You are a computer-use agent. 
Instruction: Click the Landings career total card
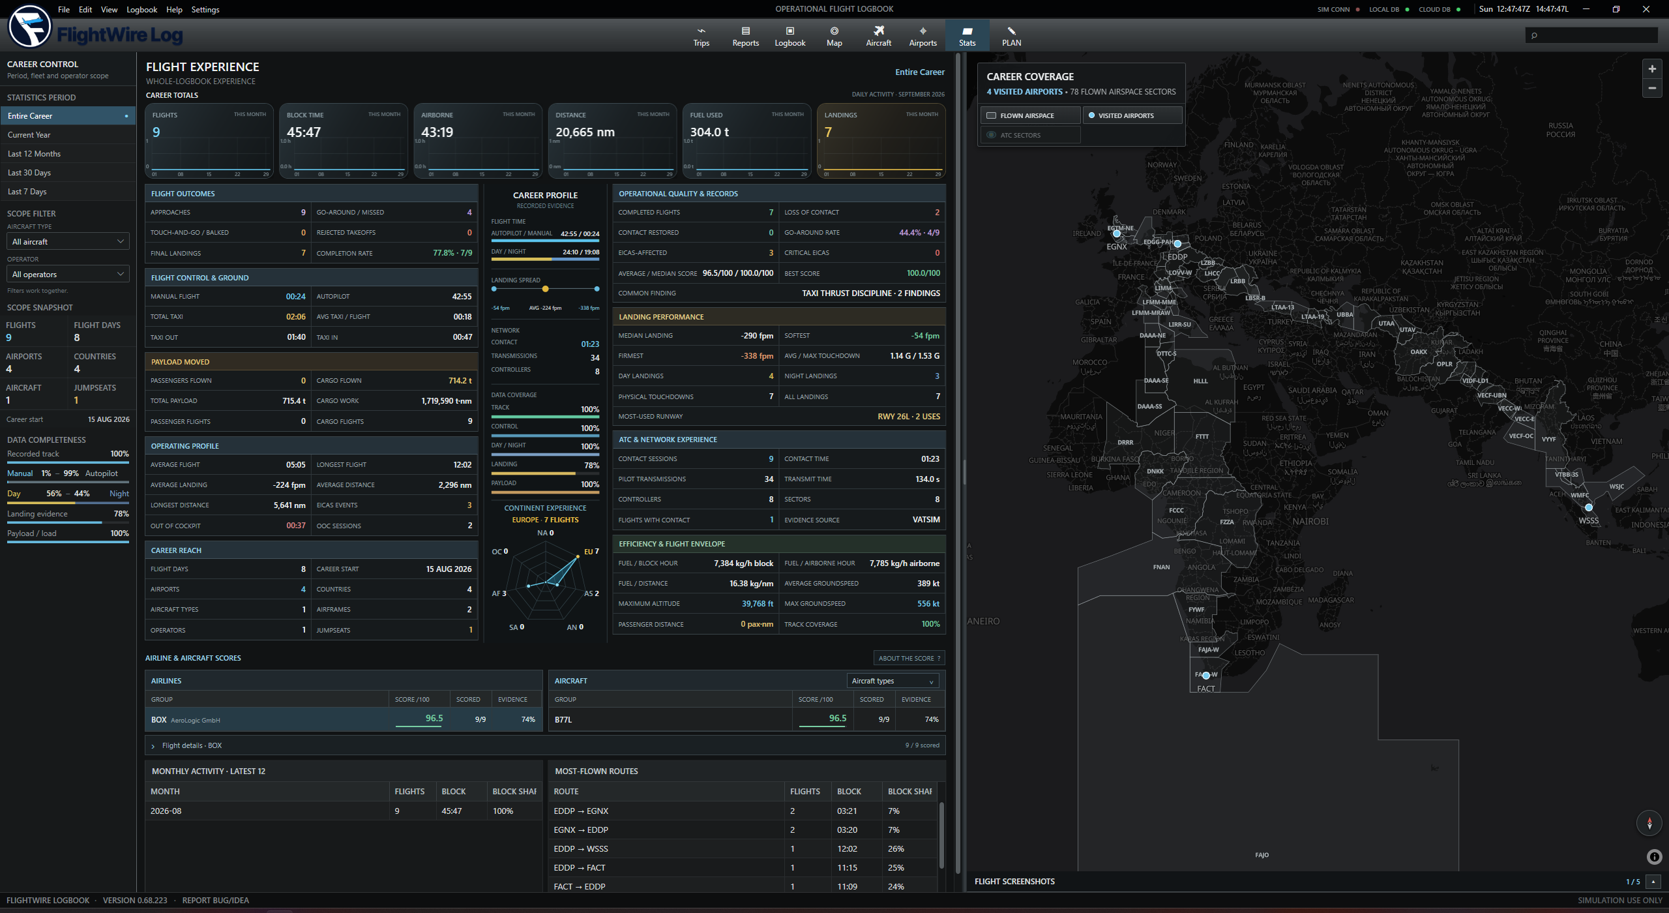(x=881, y=141)
